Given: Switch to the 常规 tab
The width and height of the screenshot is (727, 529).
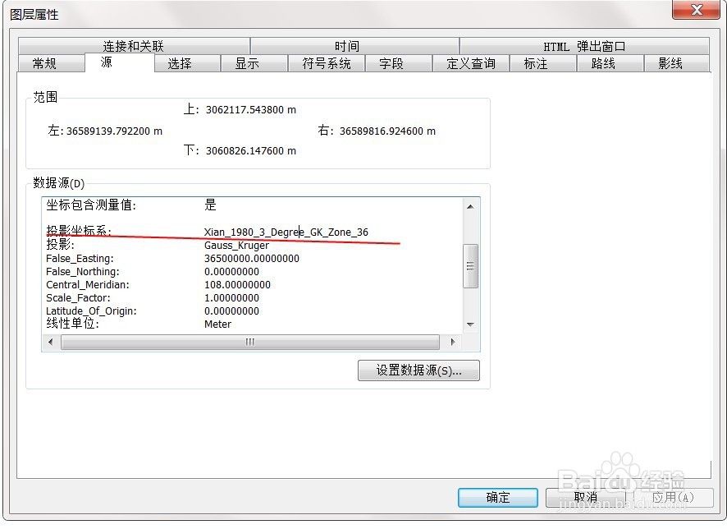Looking at the screenshot, I should click(x=51, y=62).
